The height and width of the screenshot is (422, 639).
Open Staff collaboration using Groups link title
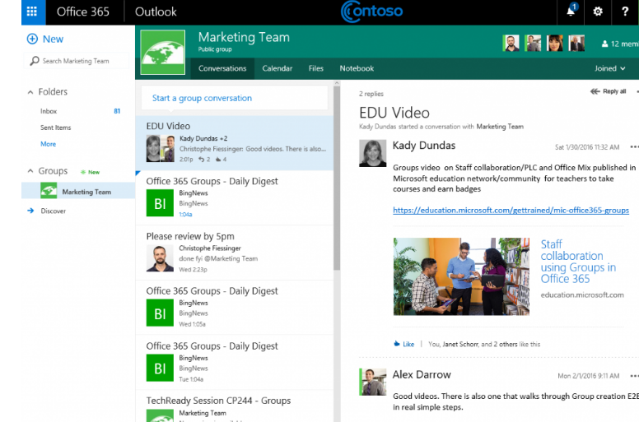578,262
